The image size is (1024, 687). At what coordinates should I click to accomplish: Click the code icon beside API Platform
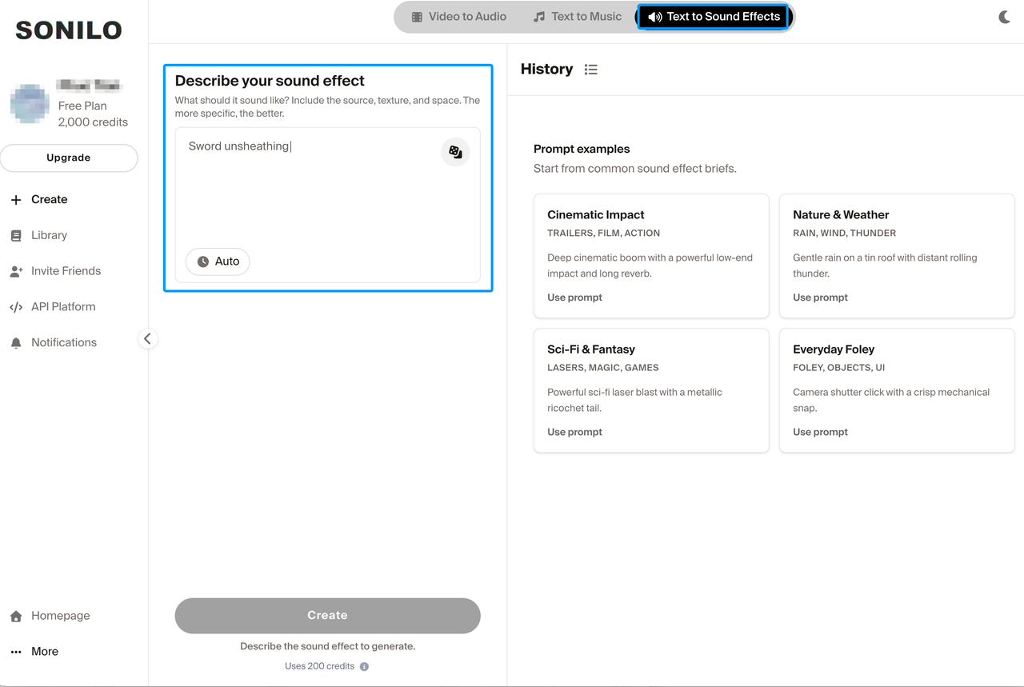click(x=16, y=307)
